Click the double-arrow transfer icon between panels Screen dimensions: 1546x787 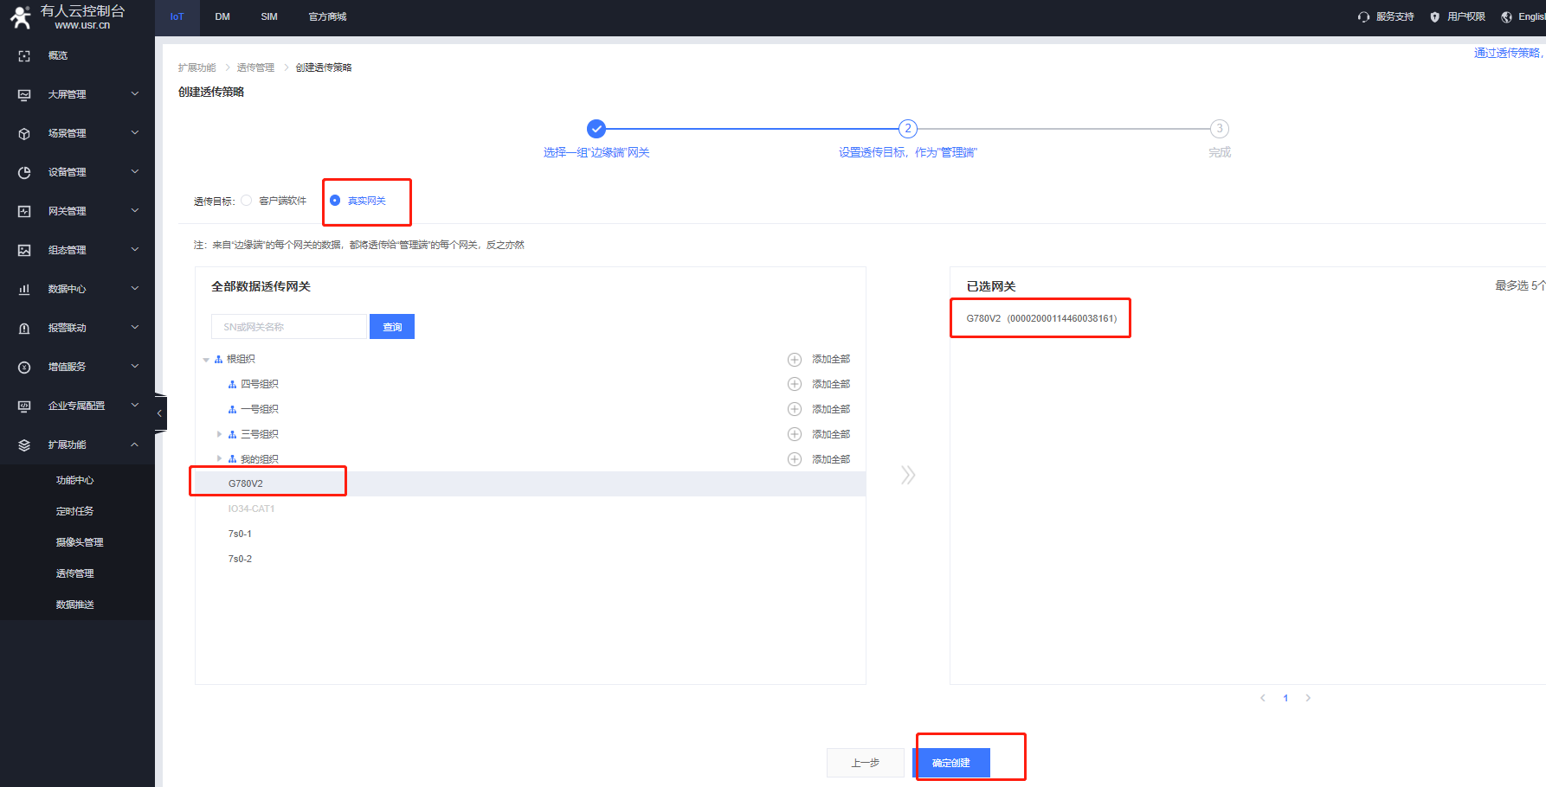[907, 475]
